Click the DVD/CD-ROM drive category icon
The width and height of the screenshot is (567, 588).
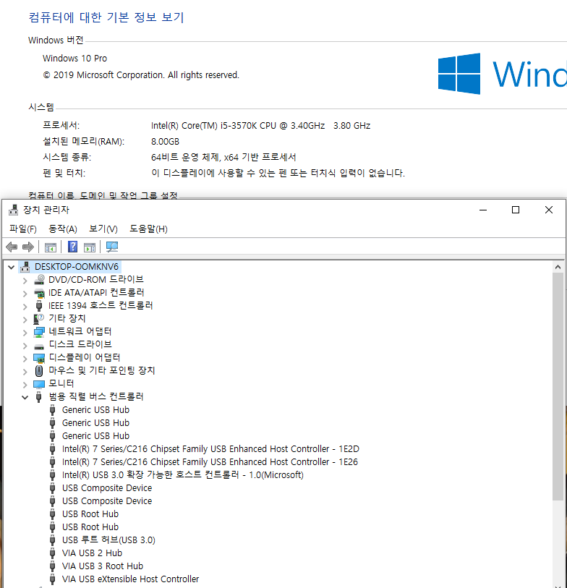point(39,280)
